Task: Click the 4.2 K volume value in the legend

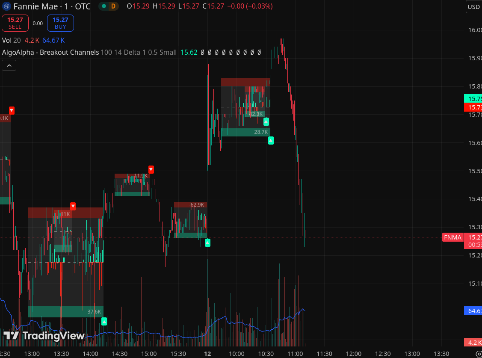Action: [x=32, y=40]
